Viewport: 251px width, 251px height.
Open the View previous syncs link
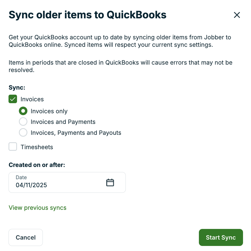37,208
